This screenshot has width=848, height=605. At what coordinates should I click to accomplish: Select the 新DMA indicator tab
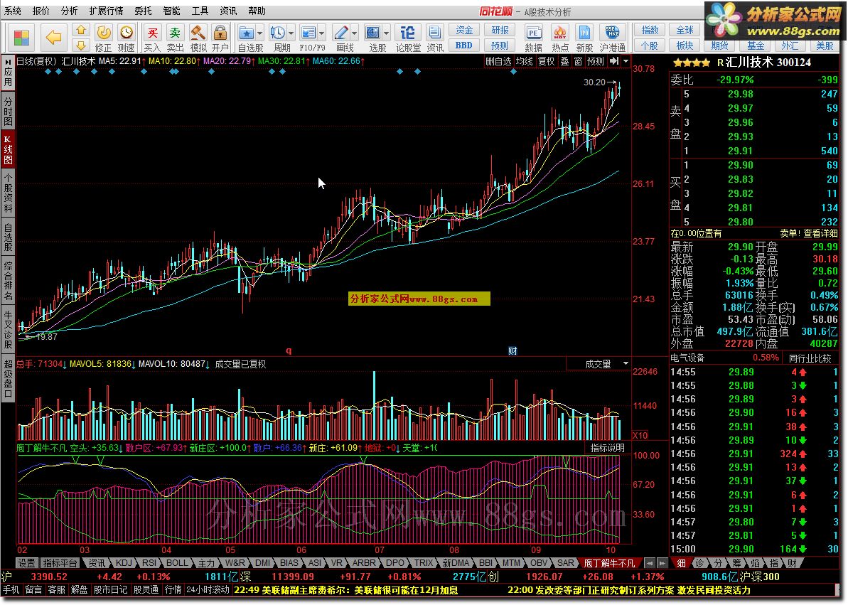point(456,563)
